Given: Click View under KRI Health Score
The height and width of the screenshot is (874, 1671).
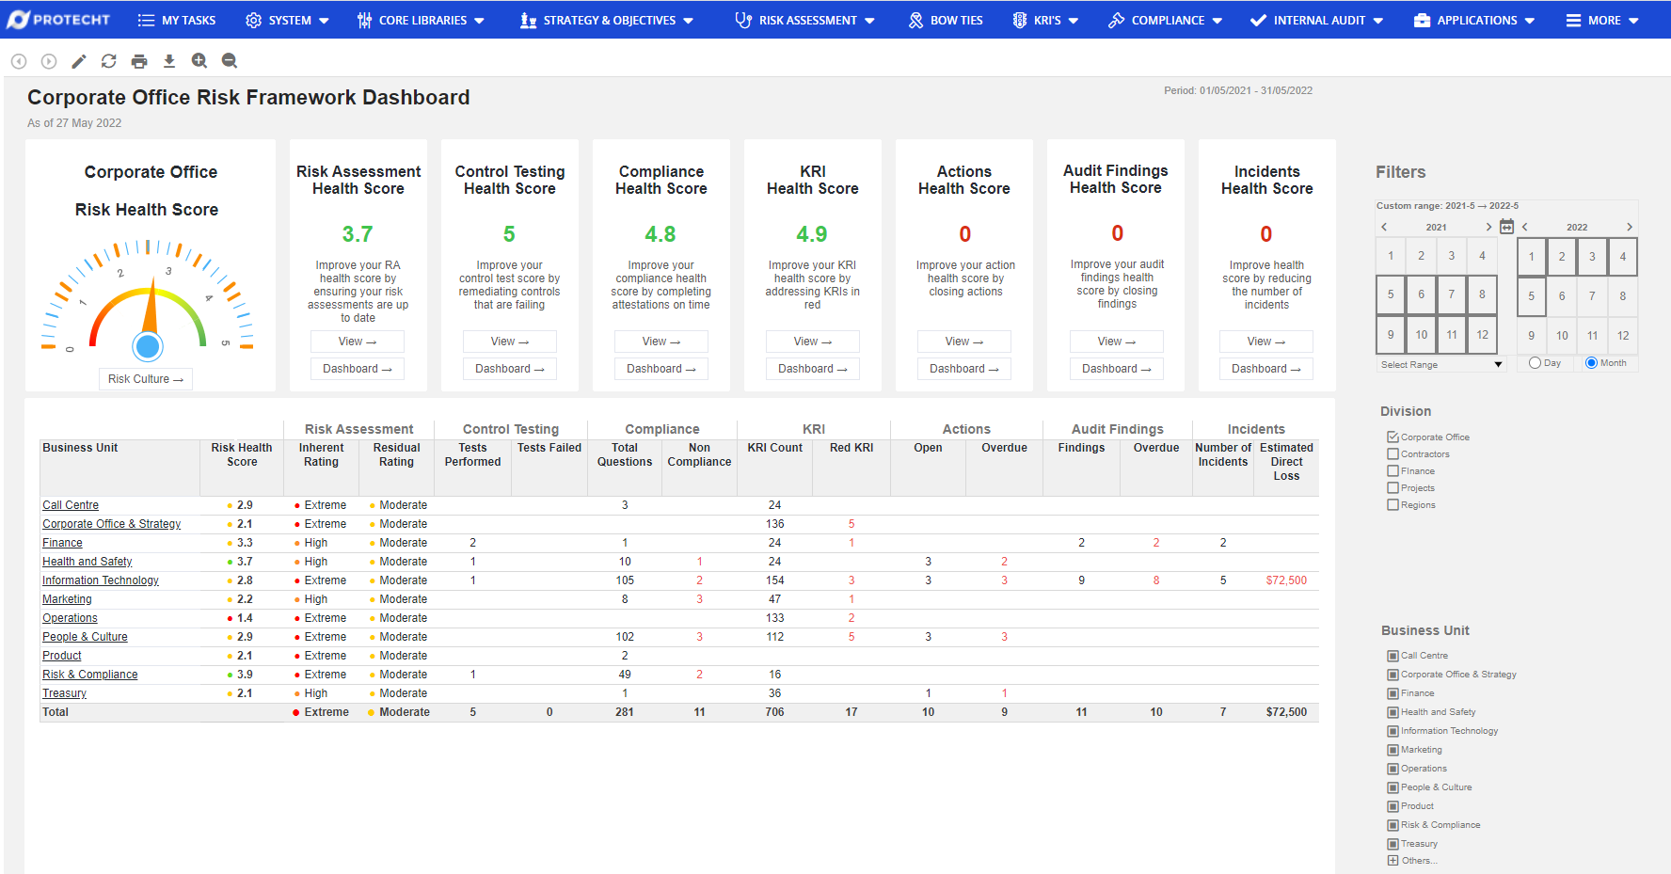Looking at the screenshot, I should (812, 341).
